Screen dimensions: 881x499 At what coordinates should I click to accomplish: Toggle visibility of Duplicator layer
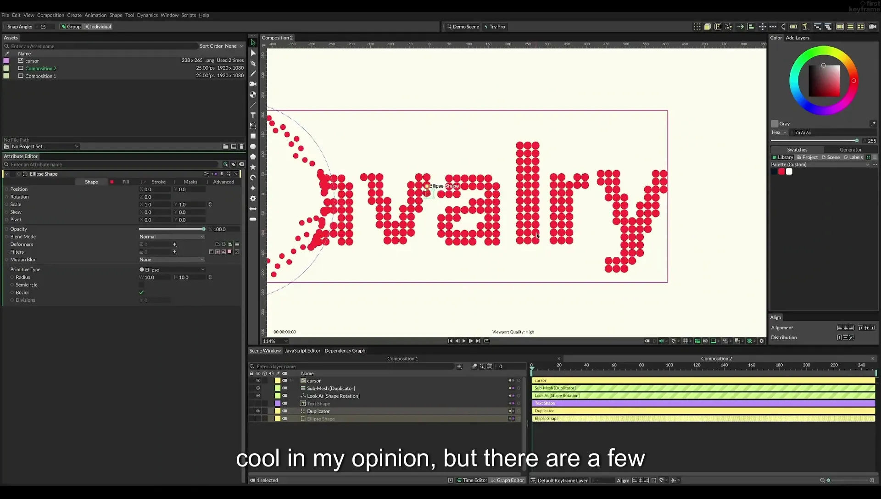[x=258, y=411]
